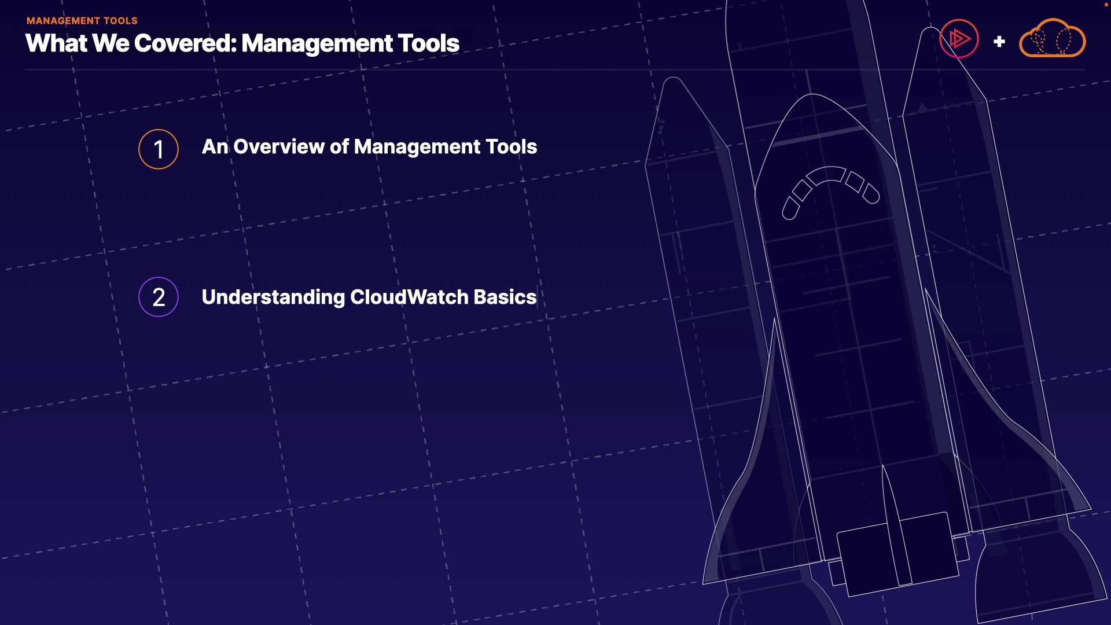Image resolution: width=1111 pixels, height=625 pixels.
Task: Open 'An Overview of Management Tools' item
Action: (x=369, y=147)
